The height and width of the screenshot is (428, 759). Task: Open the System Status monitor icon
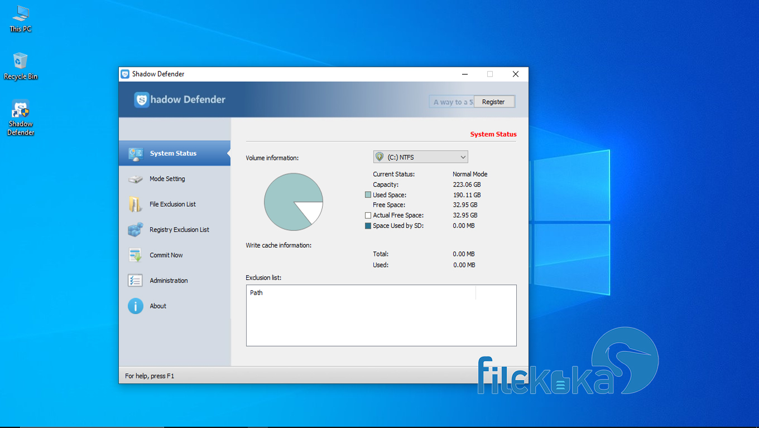tap(136, 153)
